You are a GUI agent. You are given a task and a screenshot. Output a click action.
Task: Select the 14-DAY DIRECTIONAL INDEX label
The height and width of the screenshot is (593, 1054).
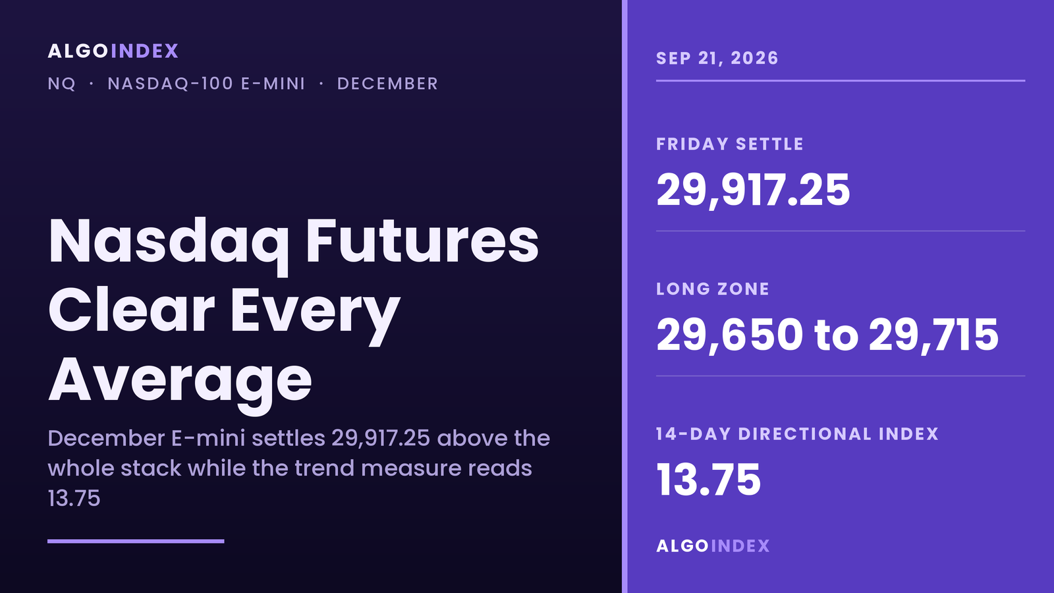797,434
